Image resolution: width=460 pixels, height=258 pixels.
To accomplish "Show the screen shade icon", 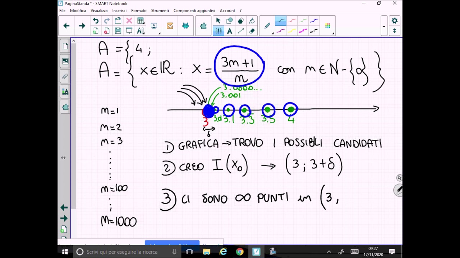I will tap(129, 31).
